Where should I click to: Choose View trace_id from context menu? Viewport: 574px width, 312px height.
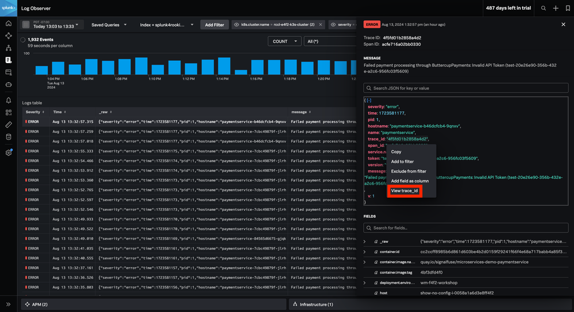click(405, 190)
